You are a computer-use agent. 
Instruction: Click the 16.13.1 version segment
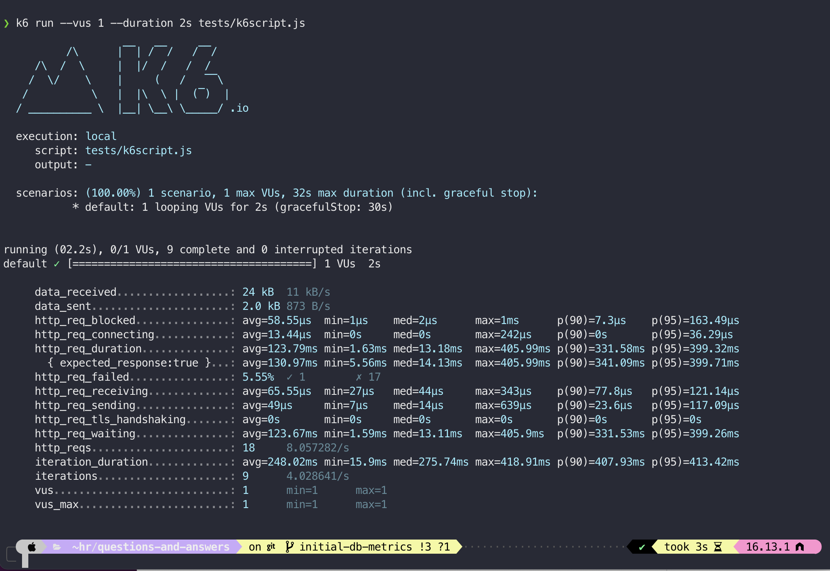768,547
